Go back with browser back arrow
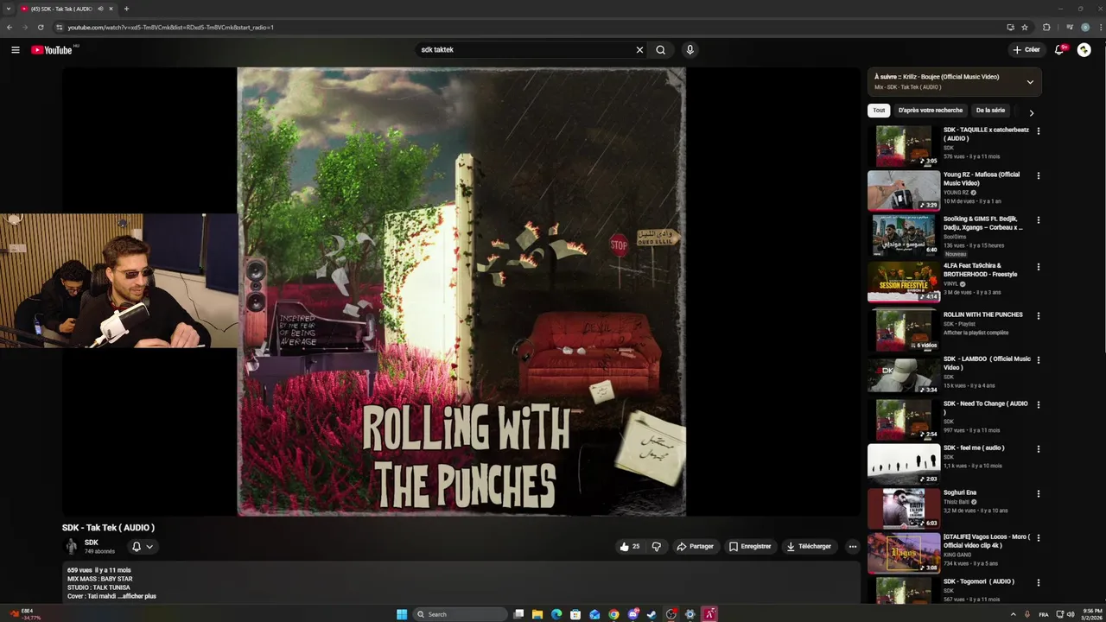Viewport: 1106px width, 622px height. pos(10,27)
